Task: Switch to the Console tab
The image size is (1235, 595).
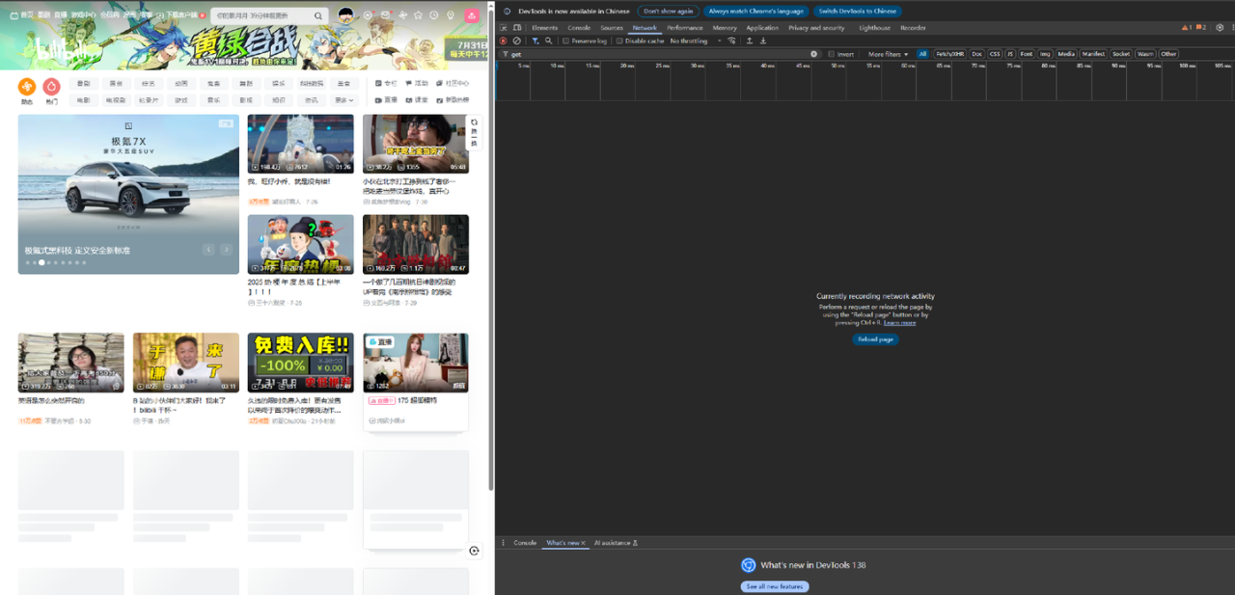Action: click(579, 28)
